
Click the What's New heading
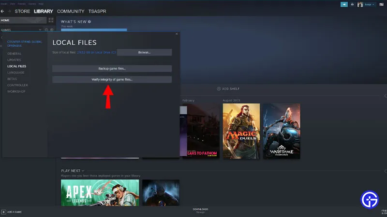click(74, 22)
